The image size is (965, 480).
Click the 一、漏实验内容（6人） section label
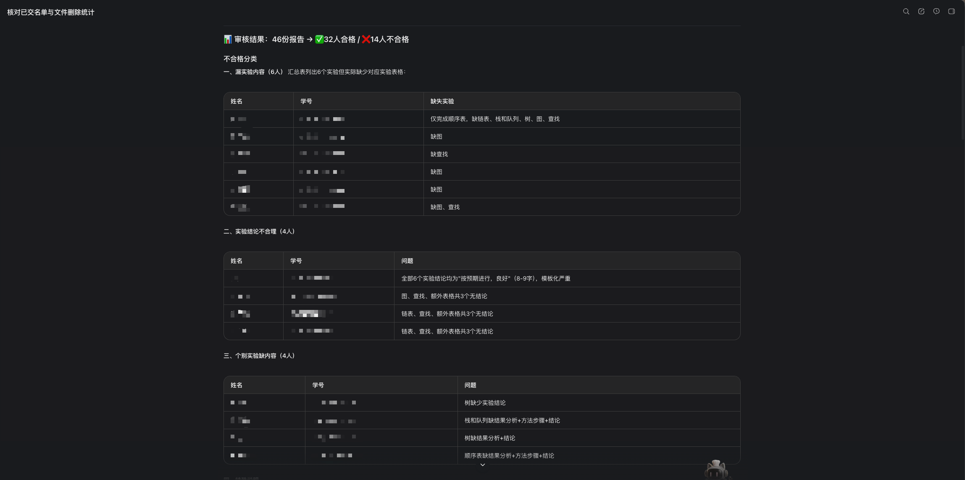tap(255, 72)
